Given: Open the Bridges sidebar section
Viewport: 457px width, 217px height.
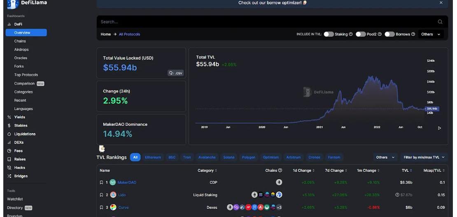Looking at the screenshot, I should [x=21, y=176].
